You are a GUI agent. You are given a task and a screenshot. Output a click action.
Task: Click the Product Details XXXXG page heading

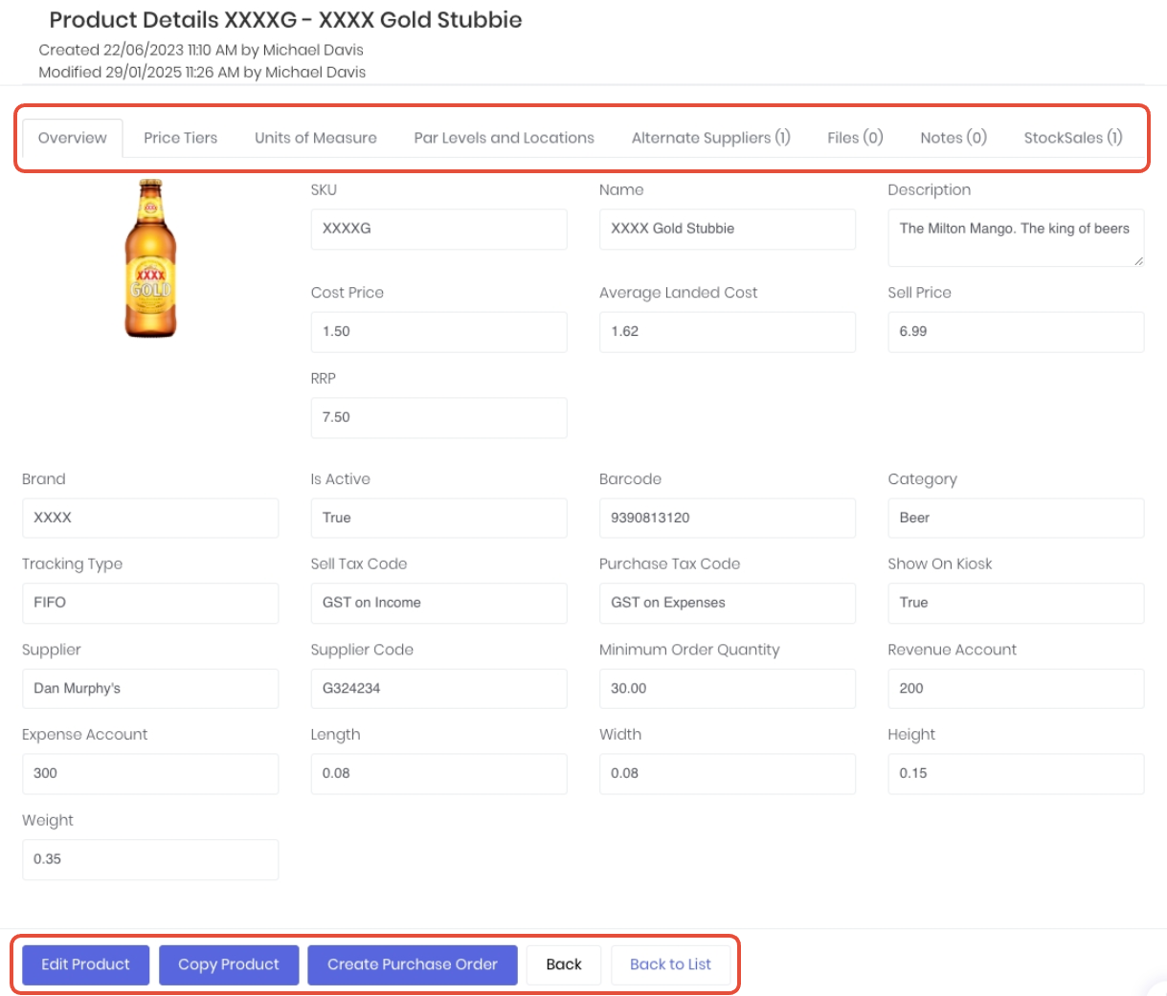285,20
